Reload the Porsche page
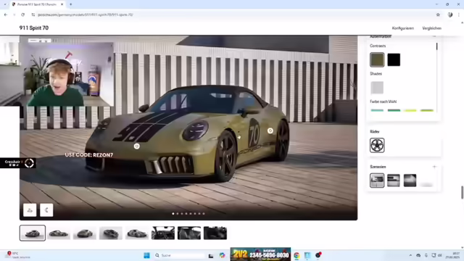This screenshot has height=261, width=464. point(22,14)
